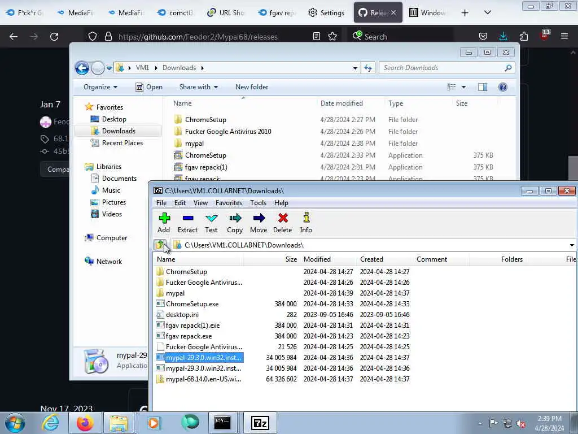This screenshot has width=578, height=434.
Task: Select Desktop under Explorer Favorites
Action: click(x=114, y=119)
